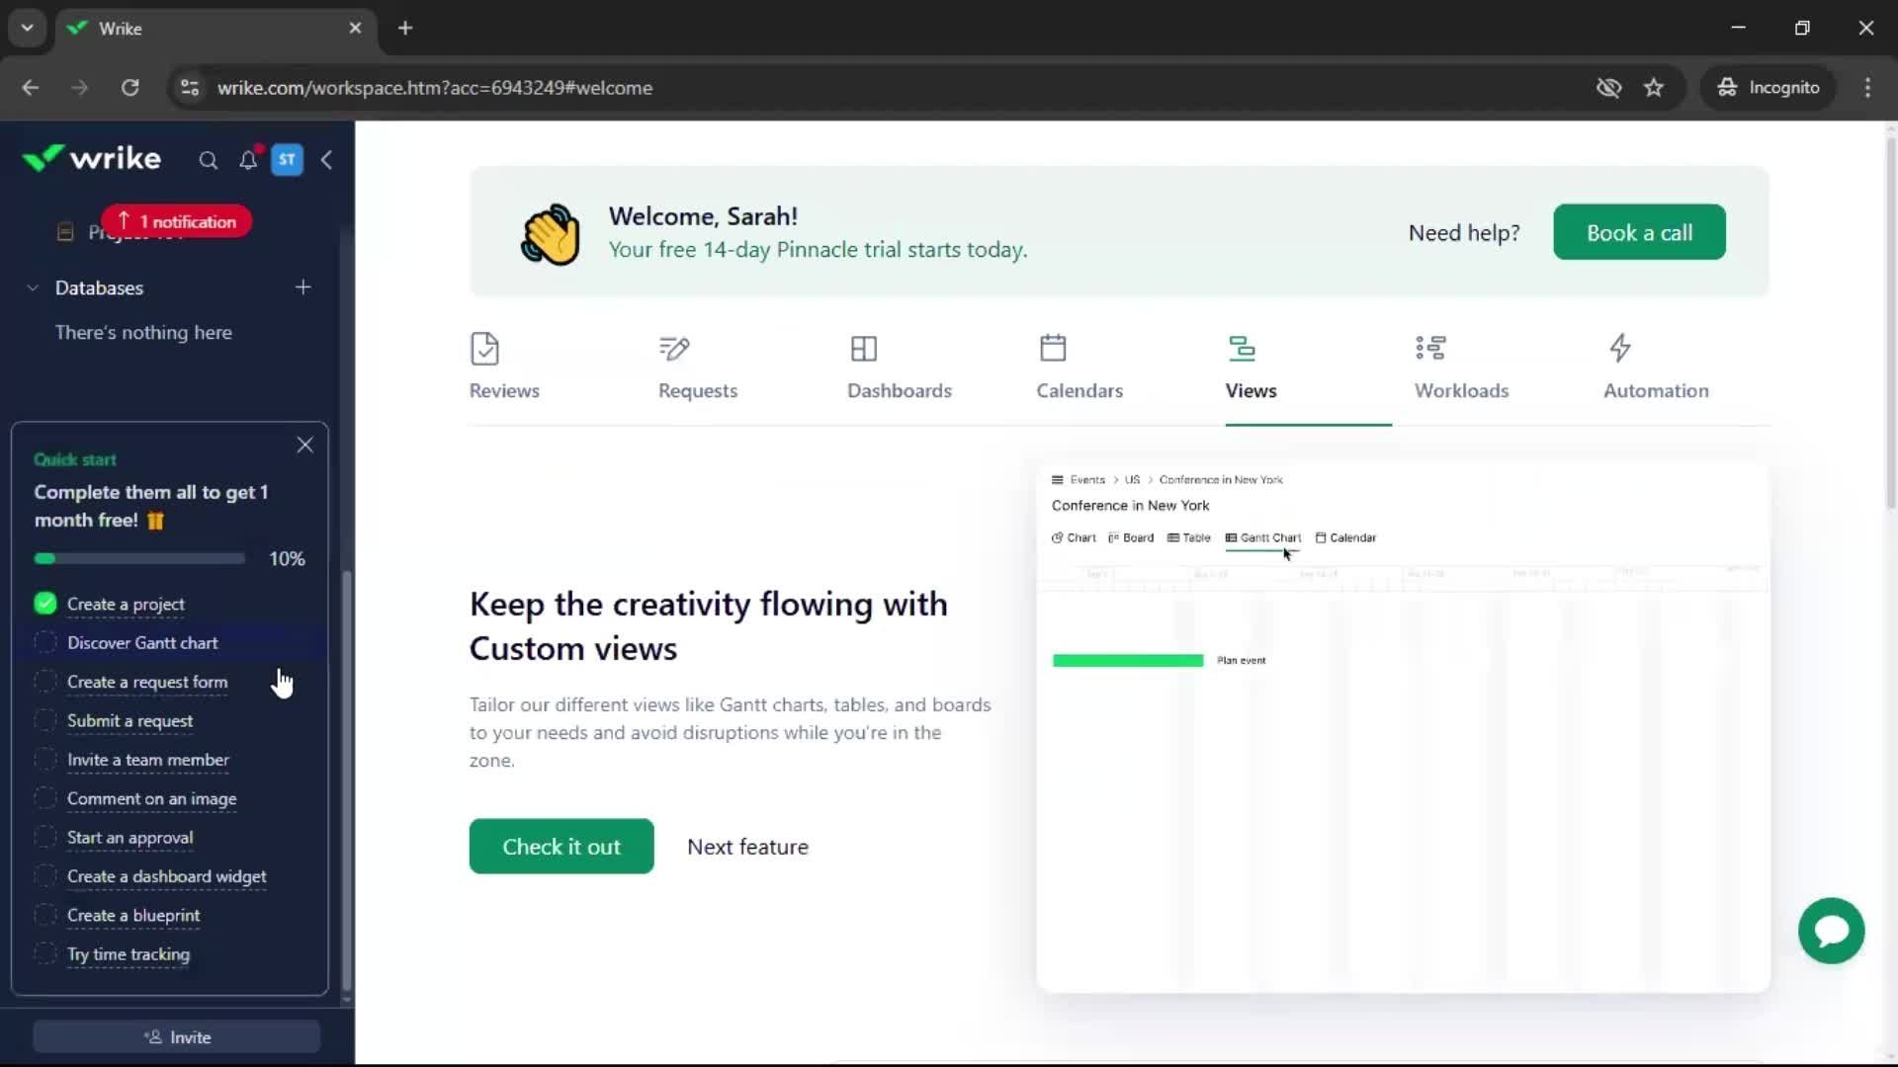Select the Workloads feature tab

(1461, 368)
